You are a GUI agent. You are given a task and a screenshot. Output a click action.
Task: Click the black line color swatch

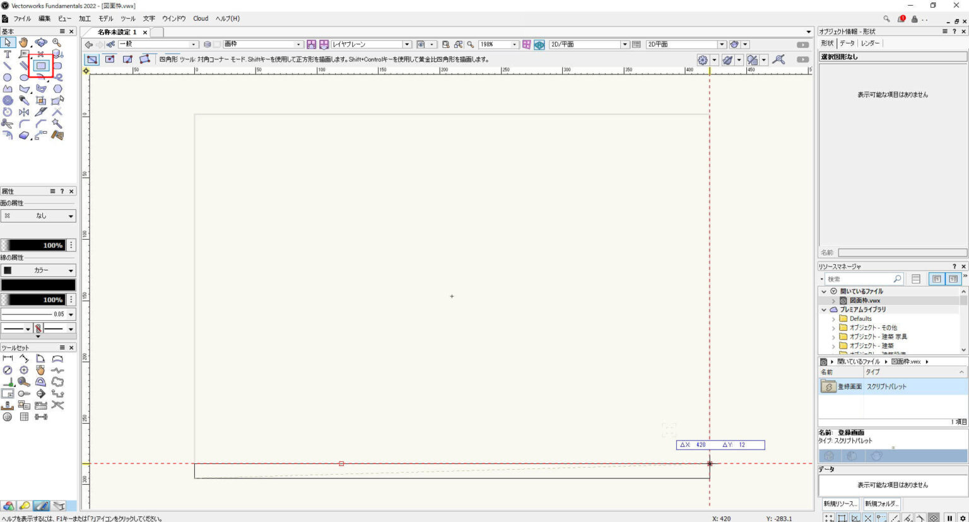coord(38,284)
